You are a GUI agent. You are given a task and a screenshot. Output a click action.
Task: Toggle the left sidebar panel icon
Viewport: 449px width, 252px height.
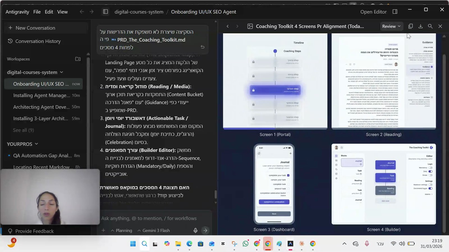click(x=106, y=12)
